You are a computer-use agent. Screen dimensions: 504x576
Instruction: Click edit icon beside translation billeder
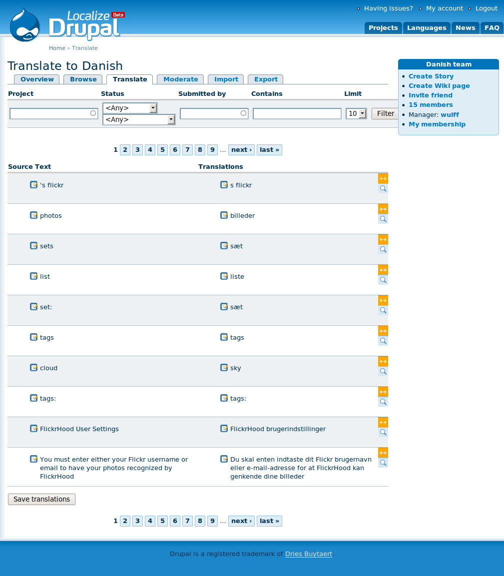point(224,215)
